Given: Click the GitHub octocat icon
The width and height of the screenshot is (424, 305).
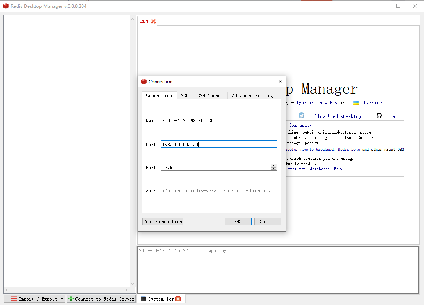Looking at the screenshot, I should (x=379, y=116).
